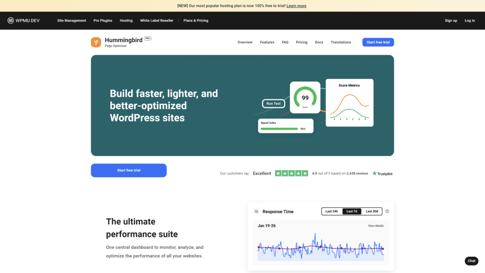Open the Chat widget
The width and height of the screenshot is (485, 273).
point(471,261)
